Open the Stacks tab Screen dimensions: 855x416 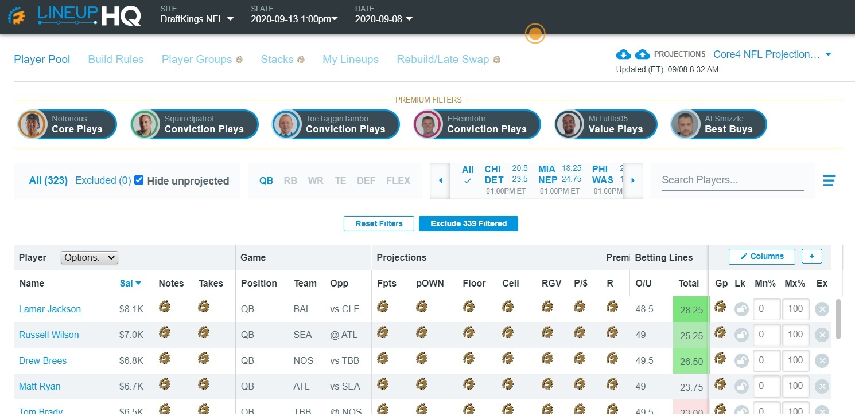[282, 60]
